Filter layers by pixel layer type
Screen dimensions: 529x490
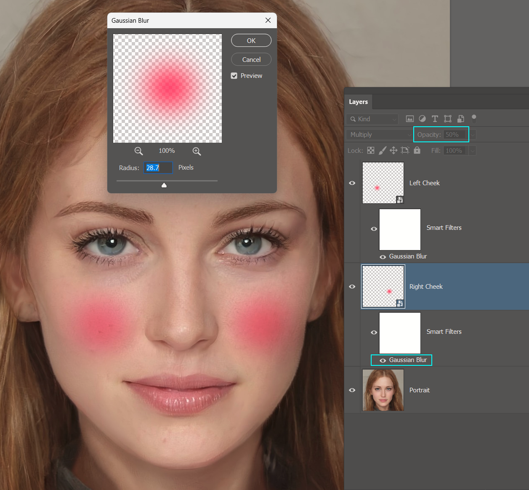[x=410, y=119]
